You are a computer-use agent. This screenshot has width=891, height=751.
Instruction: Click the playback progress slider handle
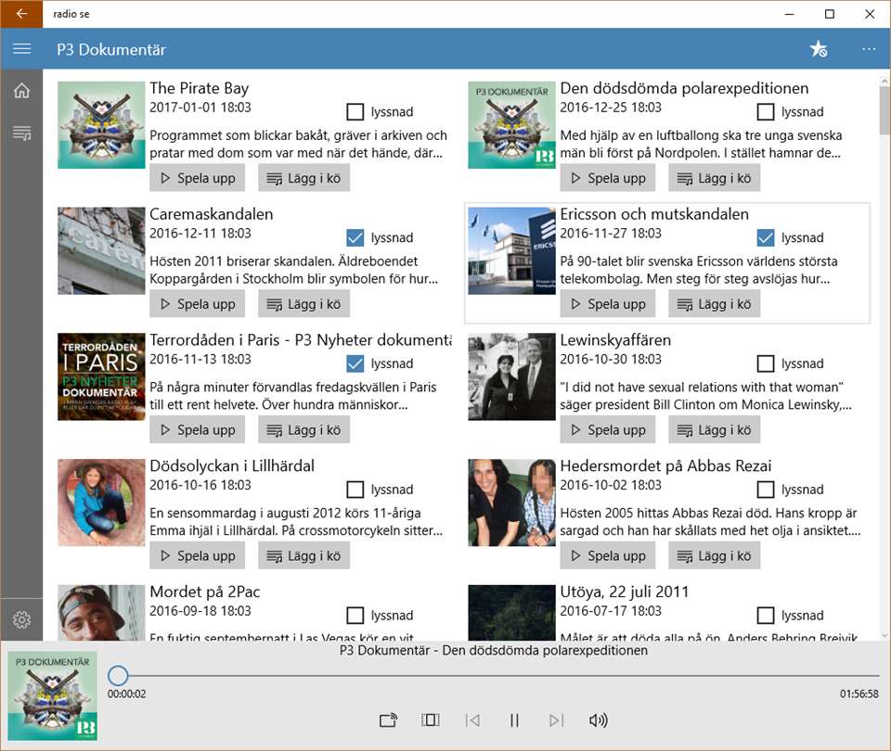[118, 676]
